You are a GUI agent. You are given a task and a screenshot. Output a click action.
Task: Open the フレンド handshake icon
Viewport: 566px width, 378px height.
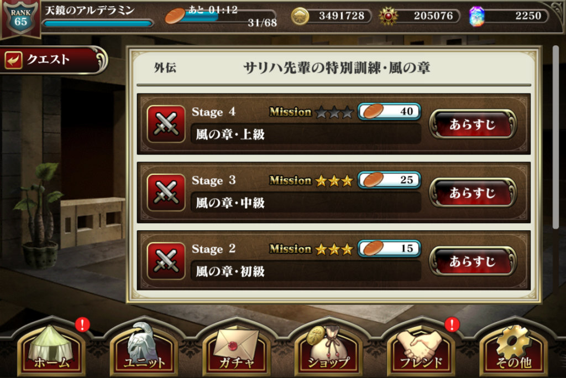click(x=421, y=348)
